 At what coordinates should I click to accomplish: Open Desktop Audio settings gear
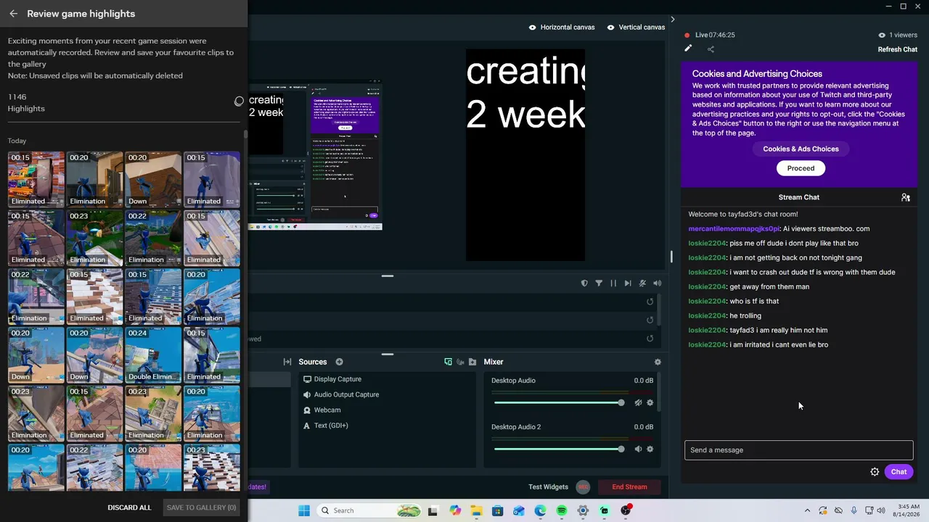point(650,402)
